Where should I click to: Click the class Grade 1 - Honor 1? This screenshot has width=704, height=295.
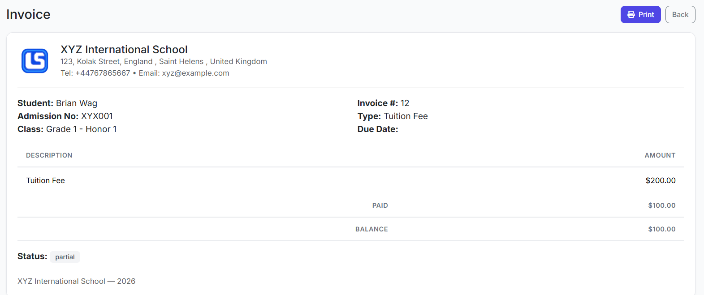pyautogui.click(x=81, y=129)
